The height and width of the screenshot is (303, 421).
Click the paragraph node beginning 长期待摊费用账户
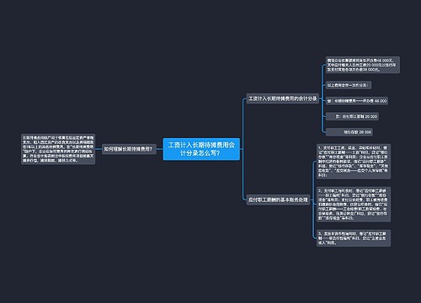pos(58,149)
